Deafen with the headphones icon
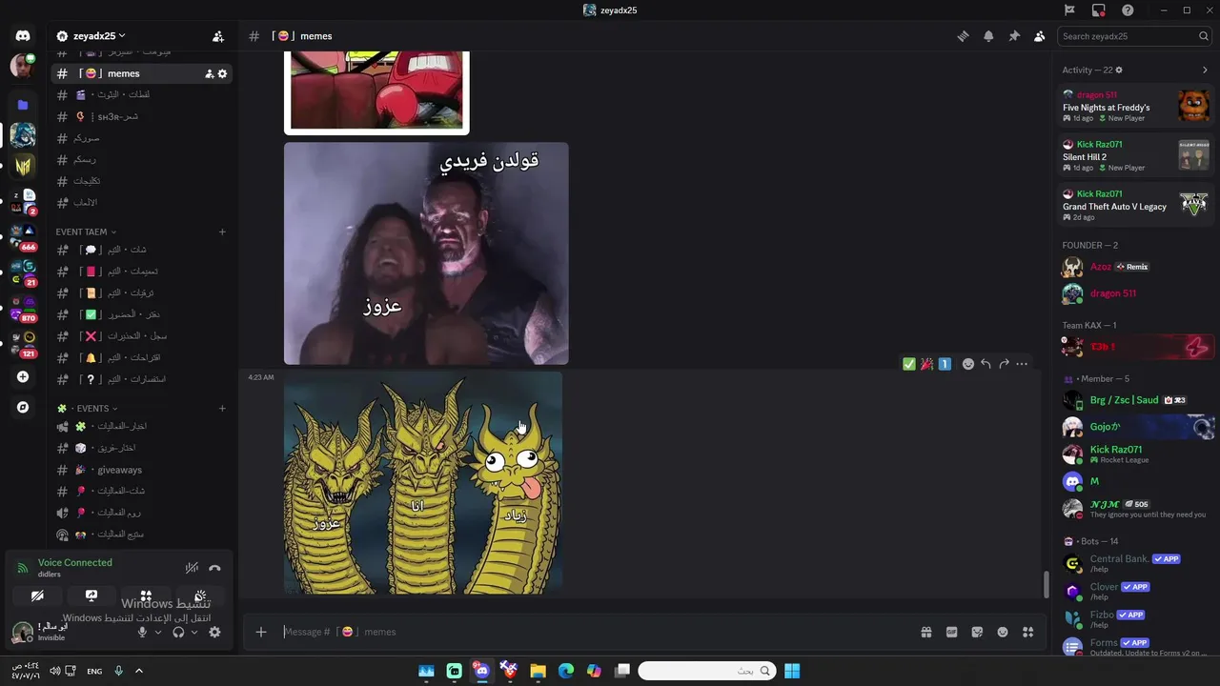 (178, 632)
